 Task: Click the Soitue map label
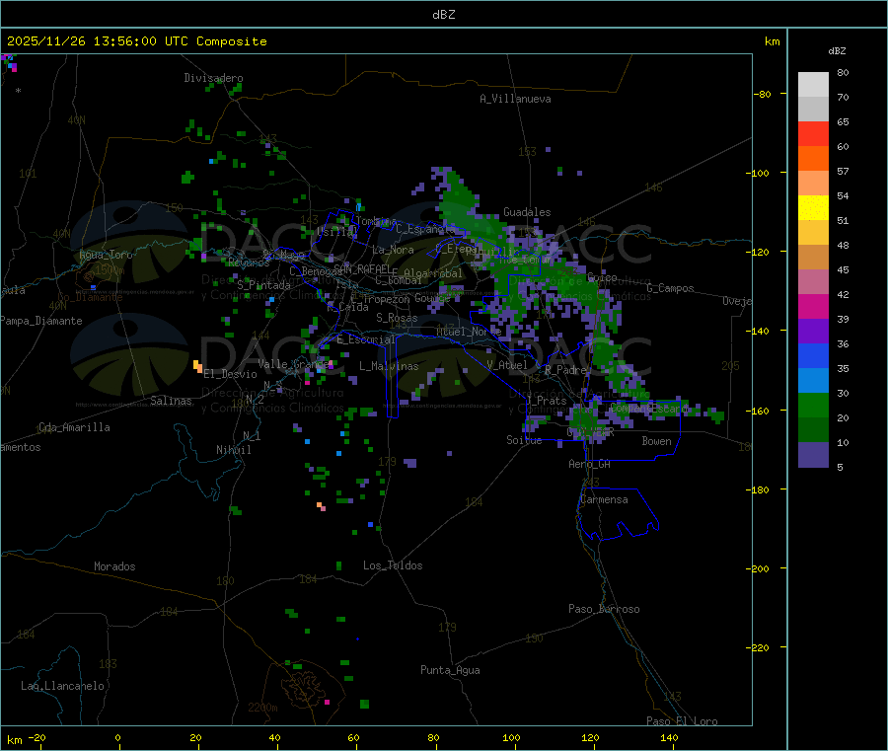point(524,440)
